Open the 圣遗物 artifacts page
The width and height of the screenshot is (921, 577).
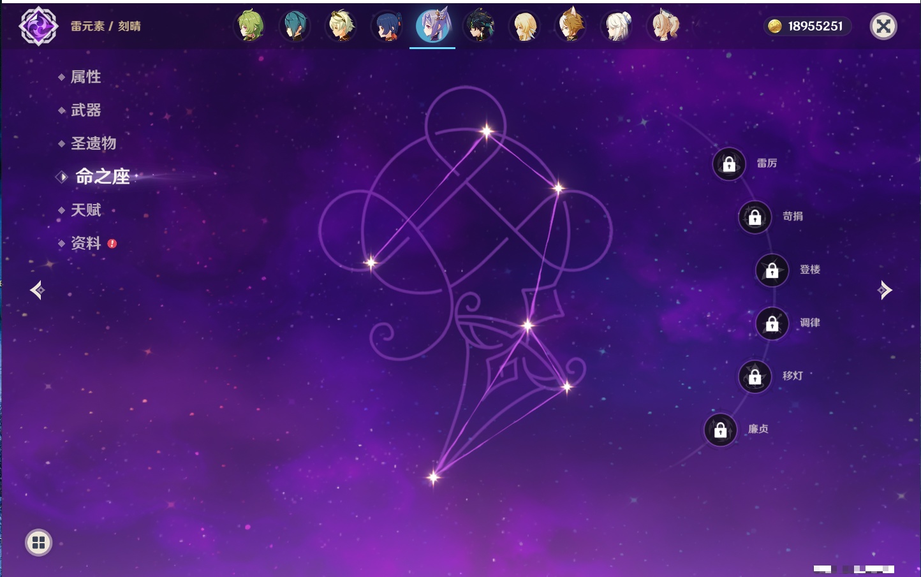pos(93,143)
